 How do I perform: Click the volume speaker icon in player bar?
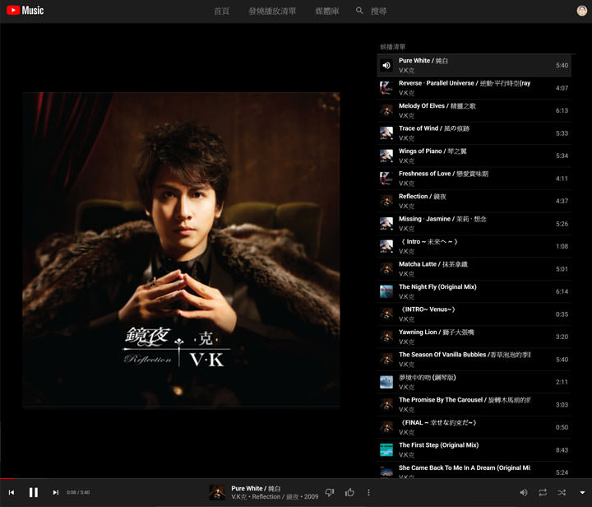[524, 492]
